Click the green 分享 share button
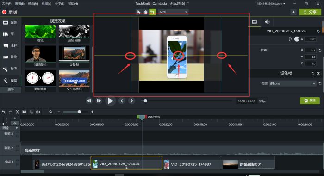This screenshot has width=324, height=176. [310, 12]
